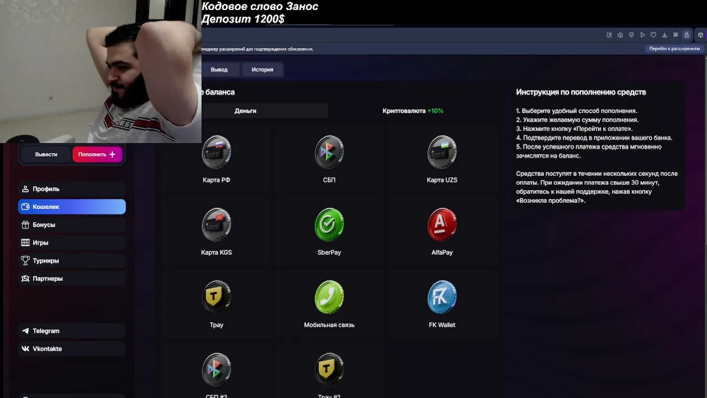The image size is (707, 398).
Task: Choose the first СБП payment method icon
Action: pos(329,151)
